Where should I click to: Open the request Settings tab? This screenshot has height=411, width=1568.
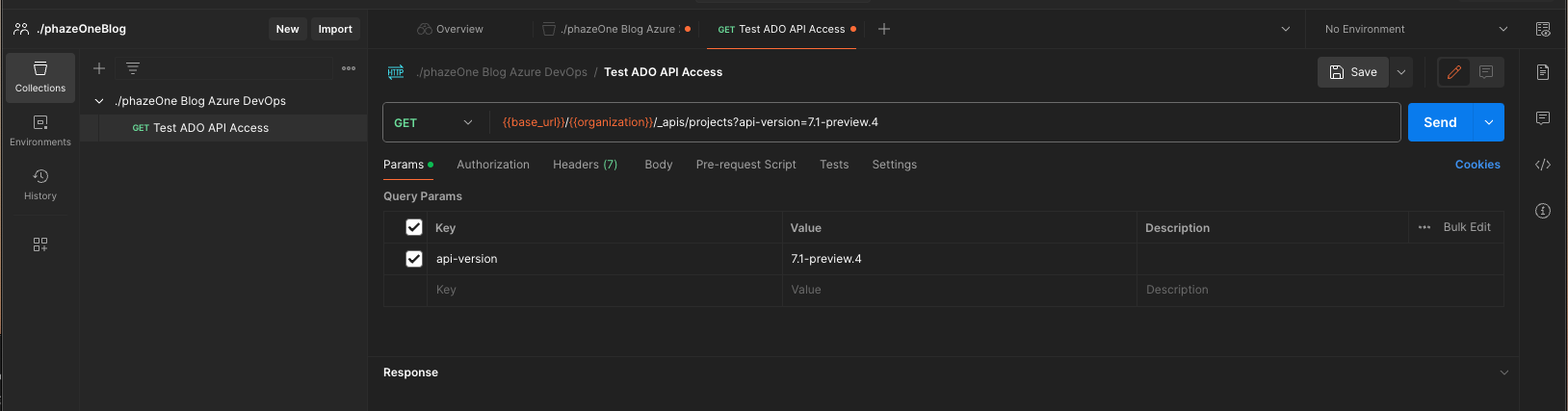pos(895,165)
